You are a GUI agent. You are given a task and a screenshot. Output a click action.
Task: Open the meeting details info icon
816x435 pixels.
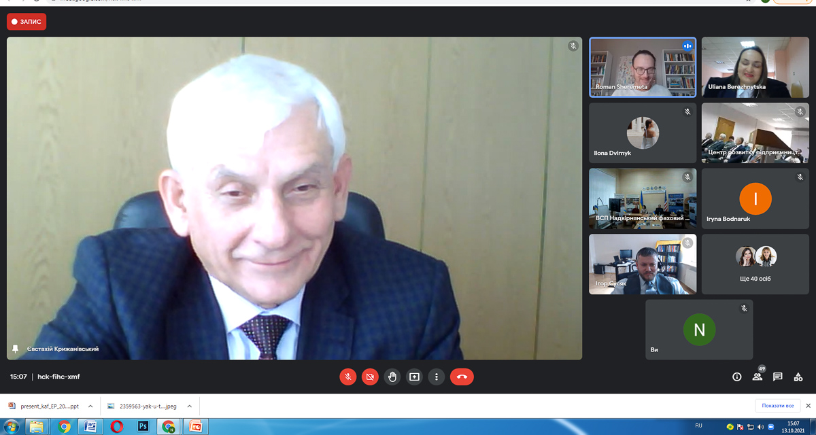(736, 377)
